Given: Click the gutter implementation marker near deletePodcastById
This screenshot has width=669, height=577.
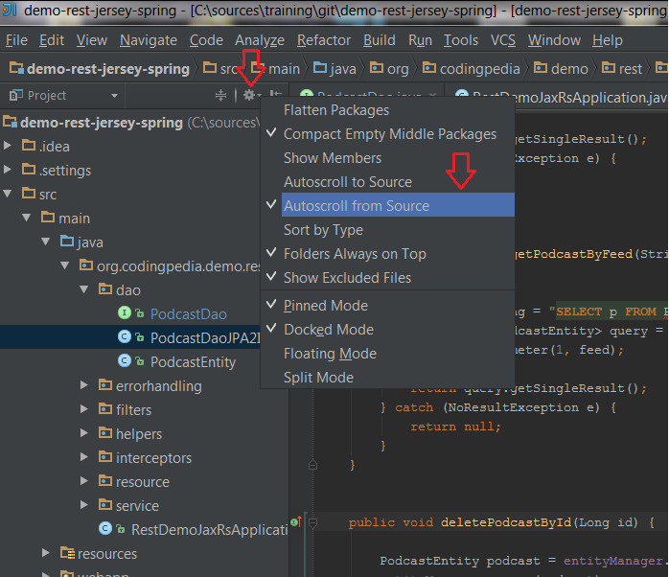Looking at the screenshot, I should [x=296, y=522].
